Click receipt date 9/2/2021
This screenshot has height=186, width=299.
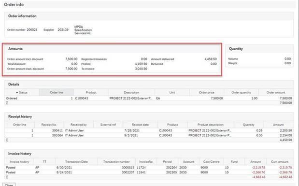pos(131,135)
